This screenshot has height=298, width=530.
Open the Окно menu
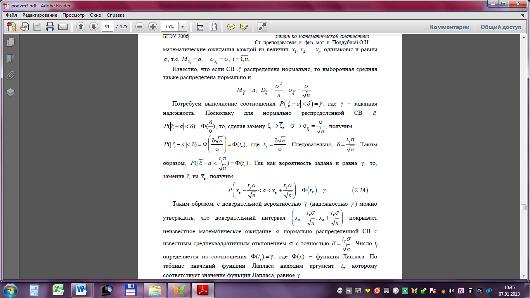tap(95, 15)
